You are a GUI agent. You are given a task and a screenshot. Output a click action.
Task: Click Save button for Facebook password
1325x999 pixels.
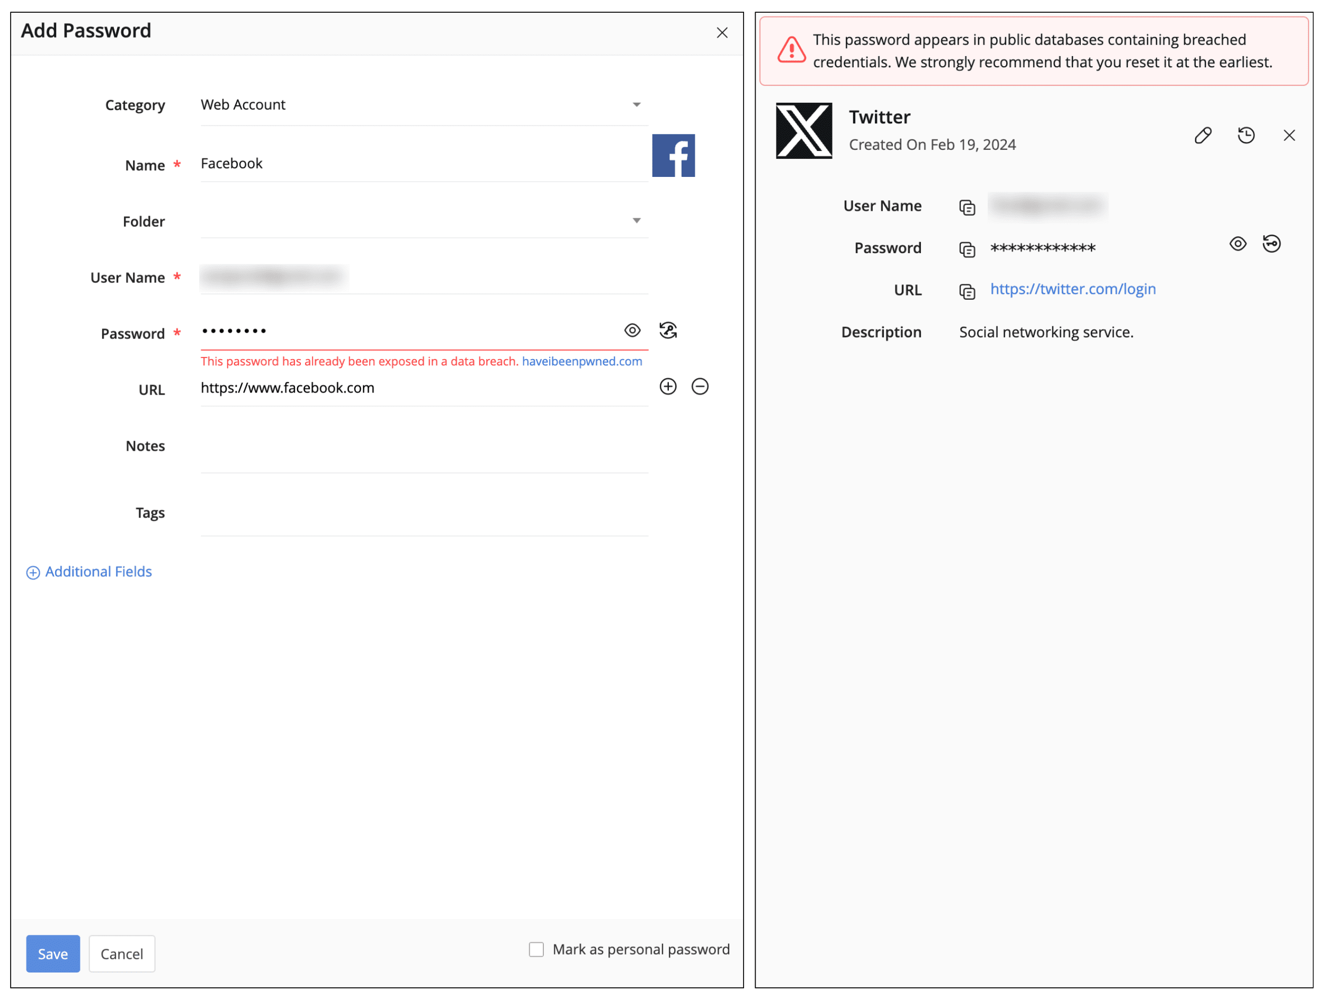[53, 954]
